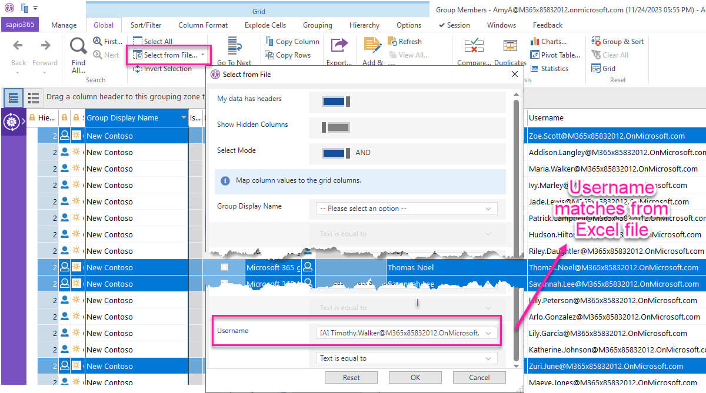Open the Text is equal to dropdown below Username
Screen dimensions: 706x393
[407, 358]
